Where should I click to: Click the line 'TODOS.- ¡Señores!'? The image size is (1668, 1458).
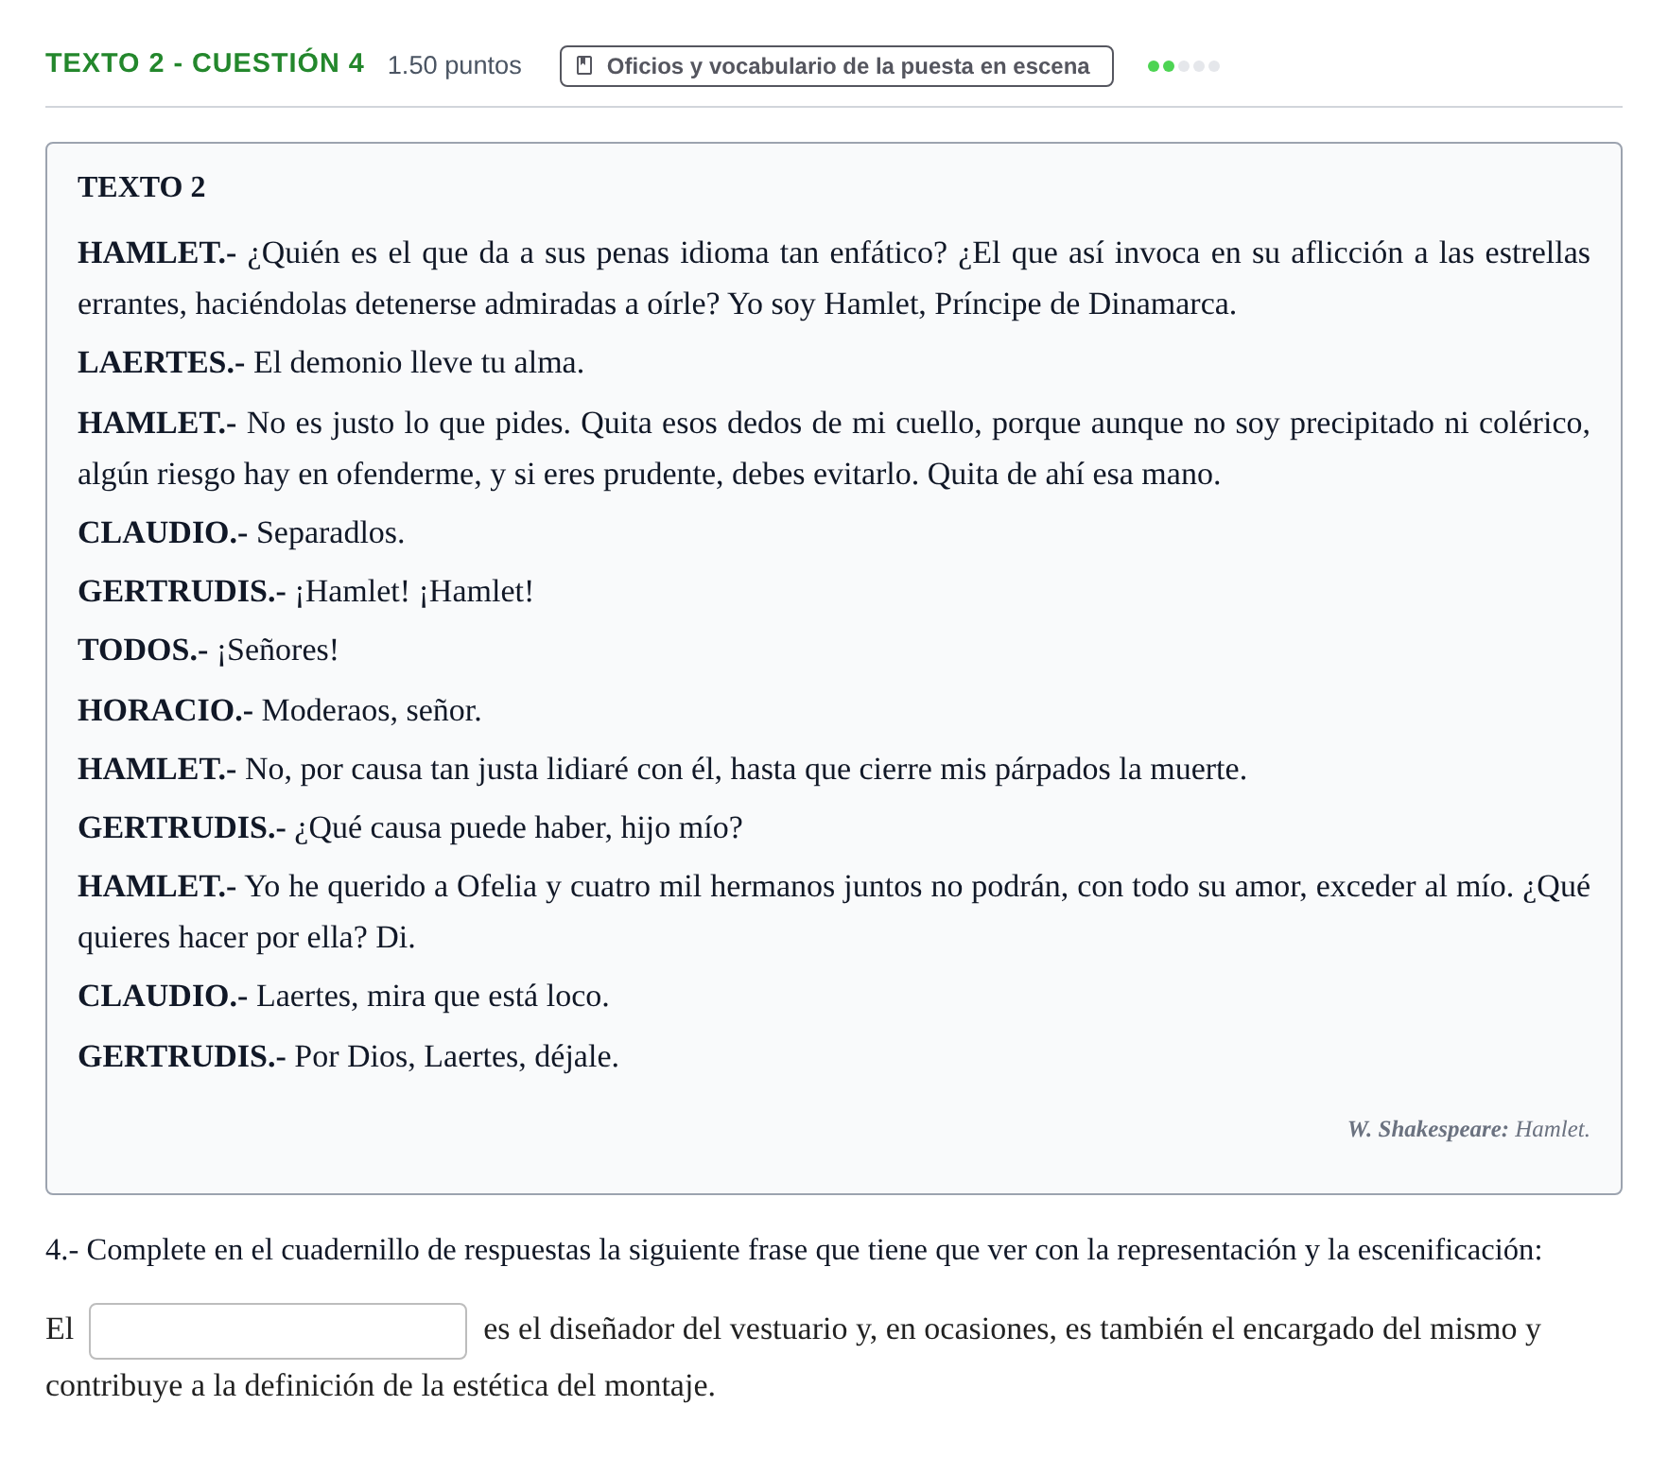(x=208, y=650)
